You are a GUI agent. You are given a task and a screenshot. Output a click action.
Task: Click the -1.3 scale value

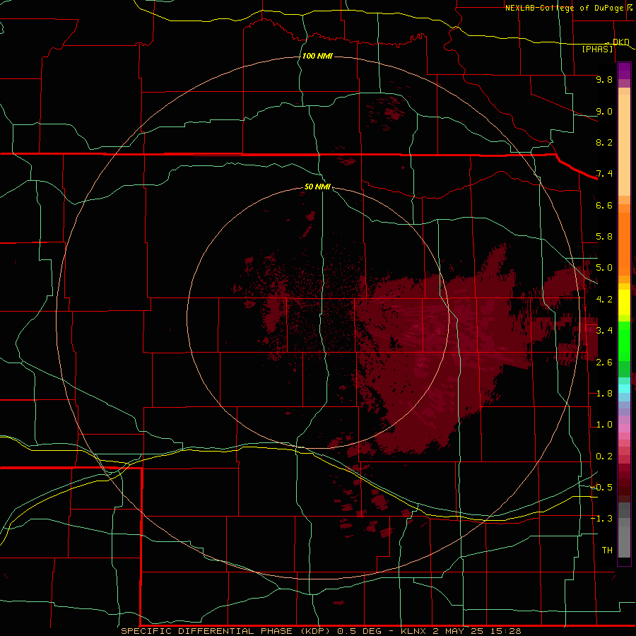[601, 519]
